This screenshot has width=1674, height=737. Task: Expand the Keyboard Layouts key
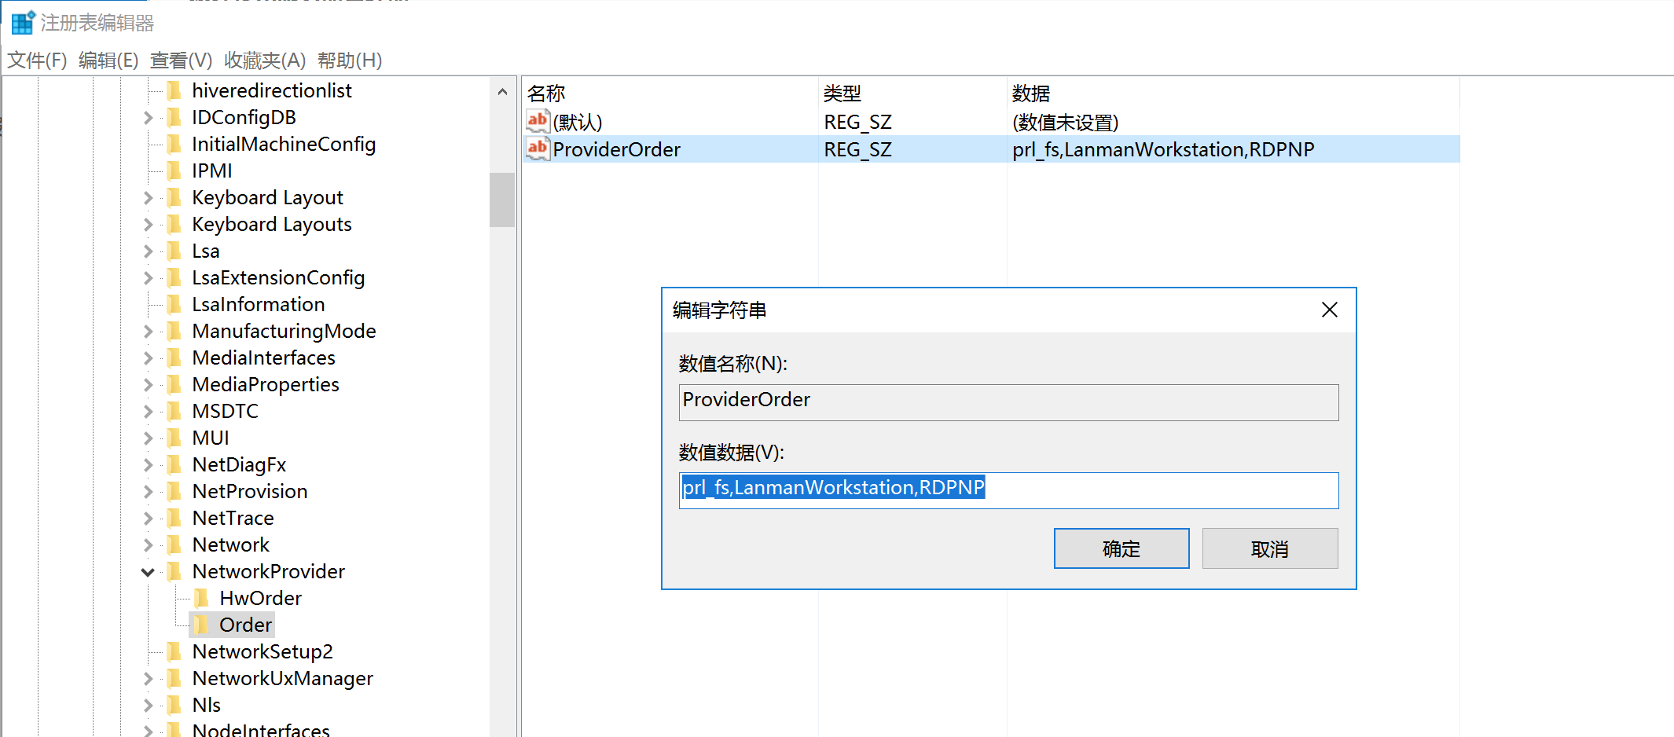click(x=148, y=225)
